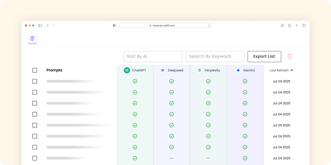This screenshot has width=331, height=165.
Task: Show tab overview icon
Action: click(x=304, y=25)
